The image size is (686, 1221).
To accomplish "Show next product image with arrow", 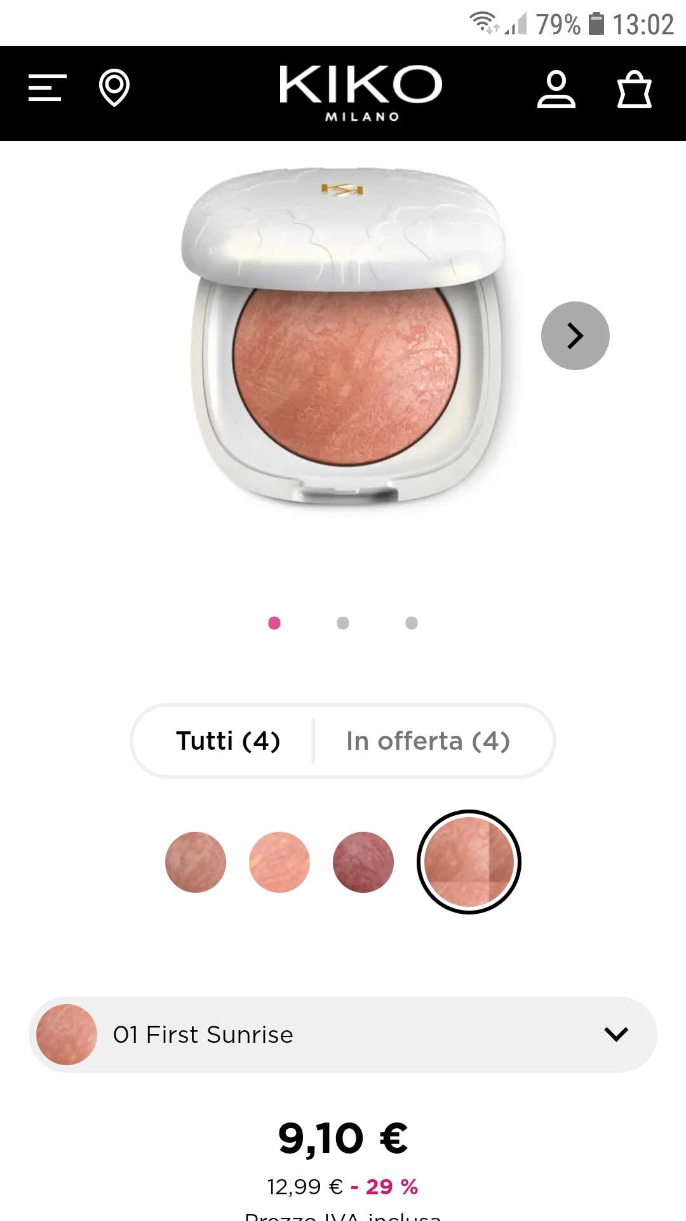I will 575,336.
